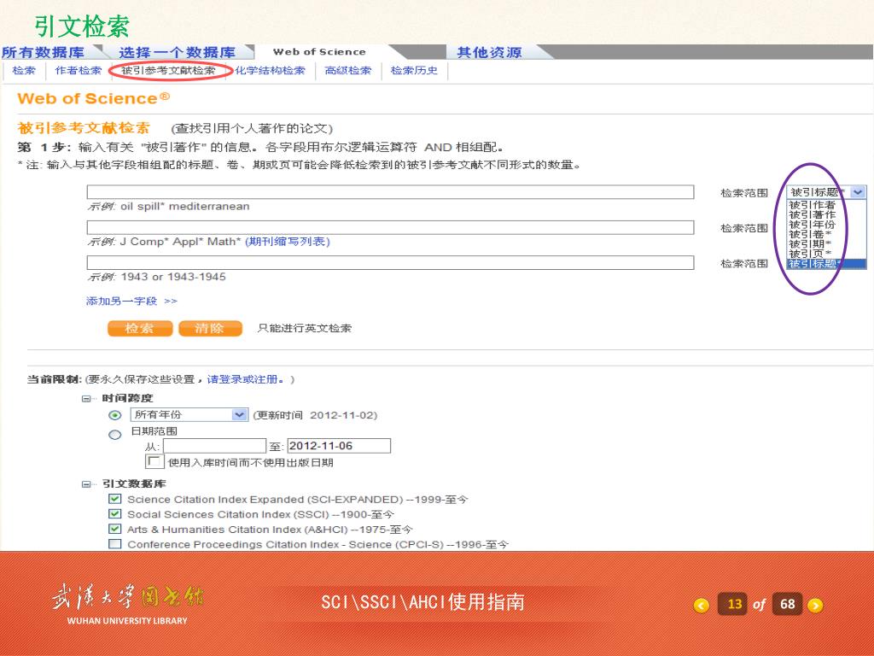Screen dimensions: 874x656
Task: Select the Web of Science tab
Action: pyautogui.click(x=319, y=52)
